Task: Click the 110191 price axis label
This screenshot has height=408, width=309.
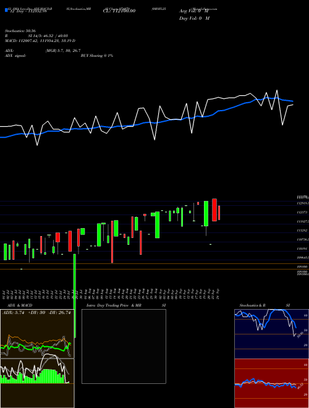Action: [x=302, y=249]
